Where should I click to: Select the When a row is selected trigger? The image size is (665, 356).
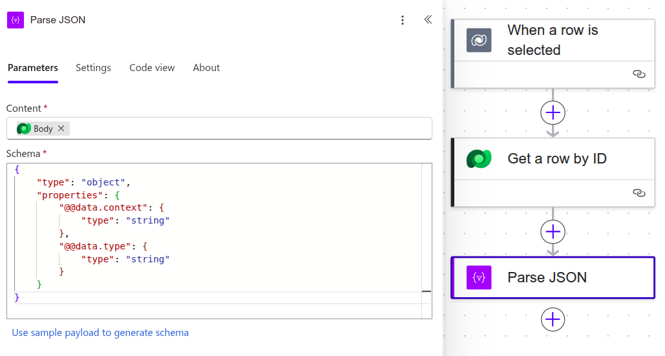553,54
